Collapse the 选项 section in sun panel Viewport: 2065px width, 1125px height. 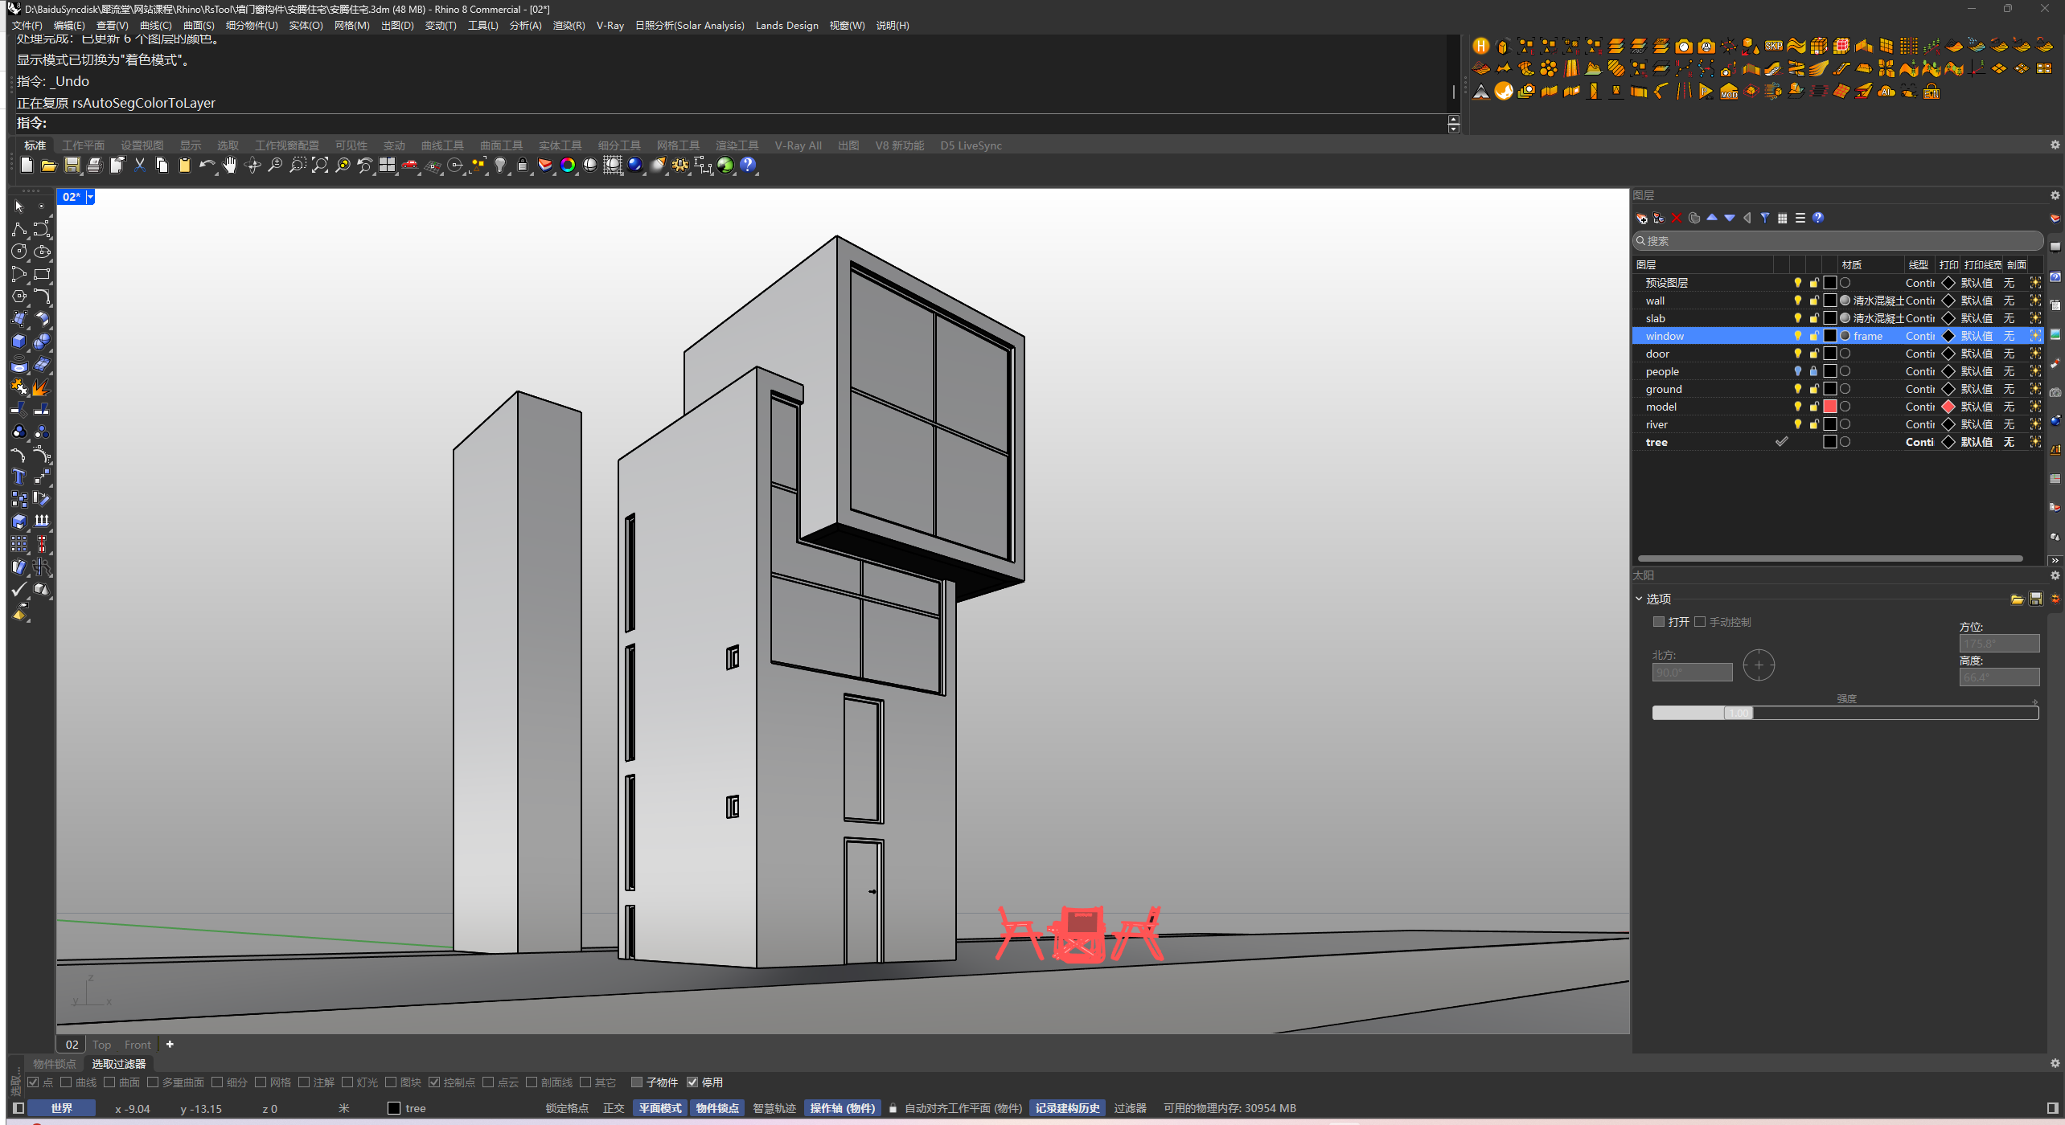(x=1639, y=599)
